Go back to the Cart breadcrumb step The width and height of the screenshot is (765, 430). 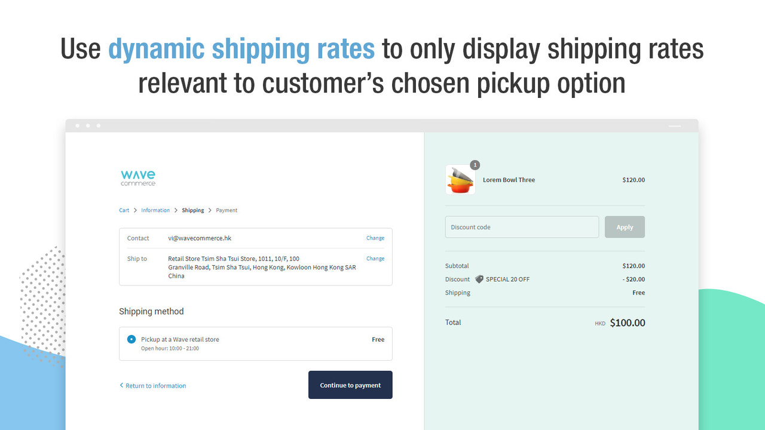click(124, 210)
